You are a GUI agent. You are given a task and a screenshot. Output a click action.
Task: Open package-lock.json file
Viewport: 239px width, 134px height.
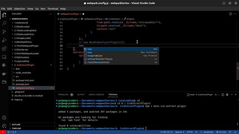(x=25, y=80)
